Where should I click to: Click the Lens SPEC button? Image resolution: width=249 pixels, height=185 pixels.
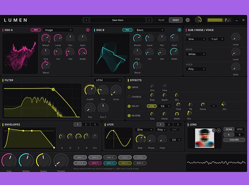coord(240,129)
